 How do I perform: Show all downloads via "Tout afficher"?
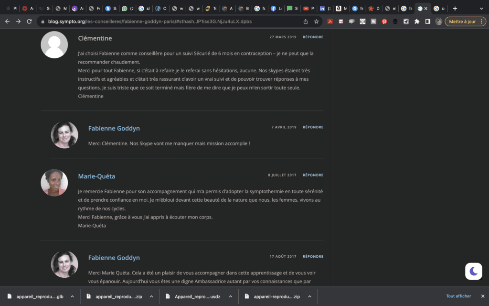click(x=458, y=296)
